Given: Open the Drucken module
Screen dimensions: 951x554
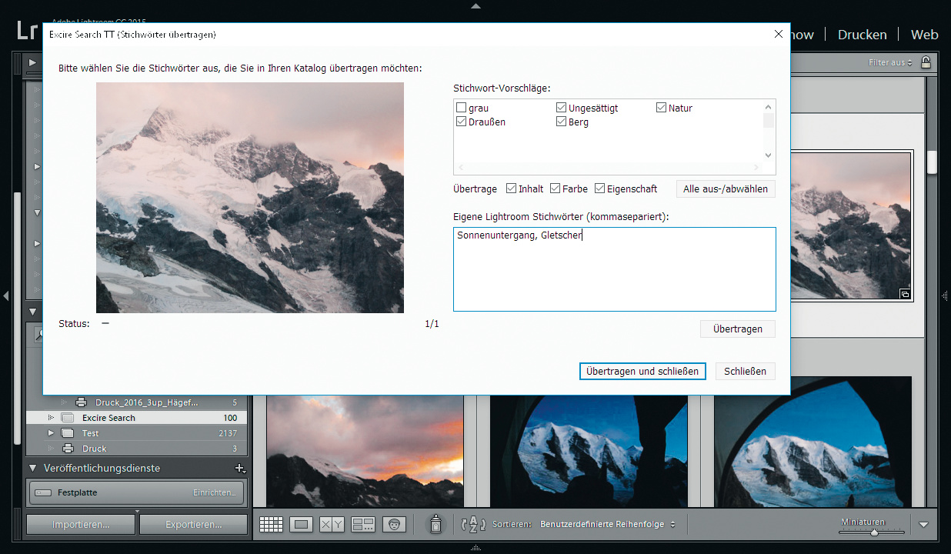Looking at the screenshot, I should (x=862, y=35).
